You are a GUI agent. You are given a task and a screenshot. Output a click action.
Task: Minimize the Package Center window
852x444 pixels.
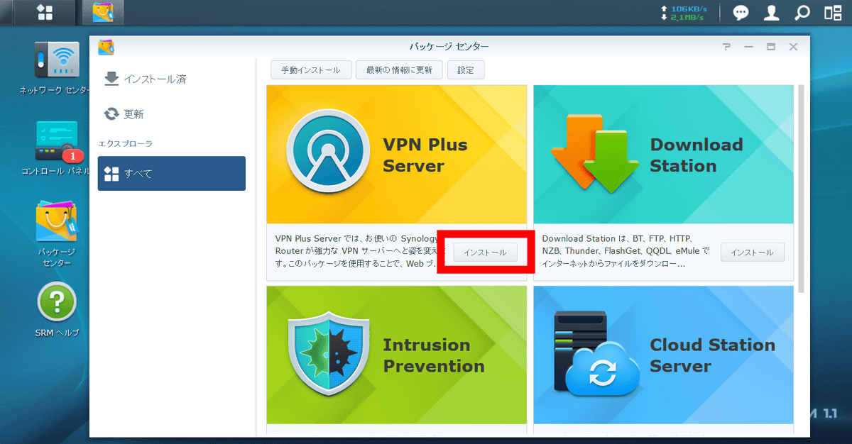point(748,47)
